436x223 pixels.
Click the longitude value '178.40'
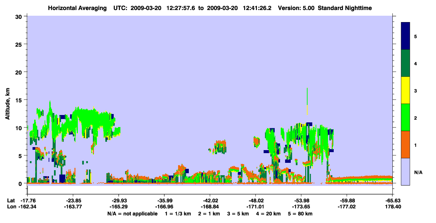[392, 207]
